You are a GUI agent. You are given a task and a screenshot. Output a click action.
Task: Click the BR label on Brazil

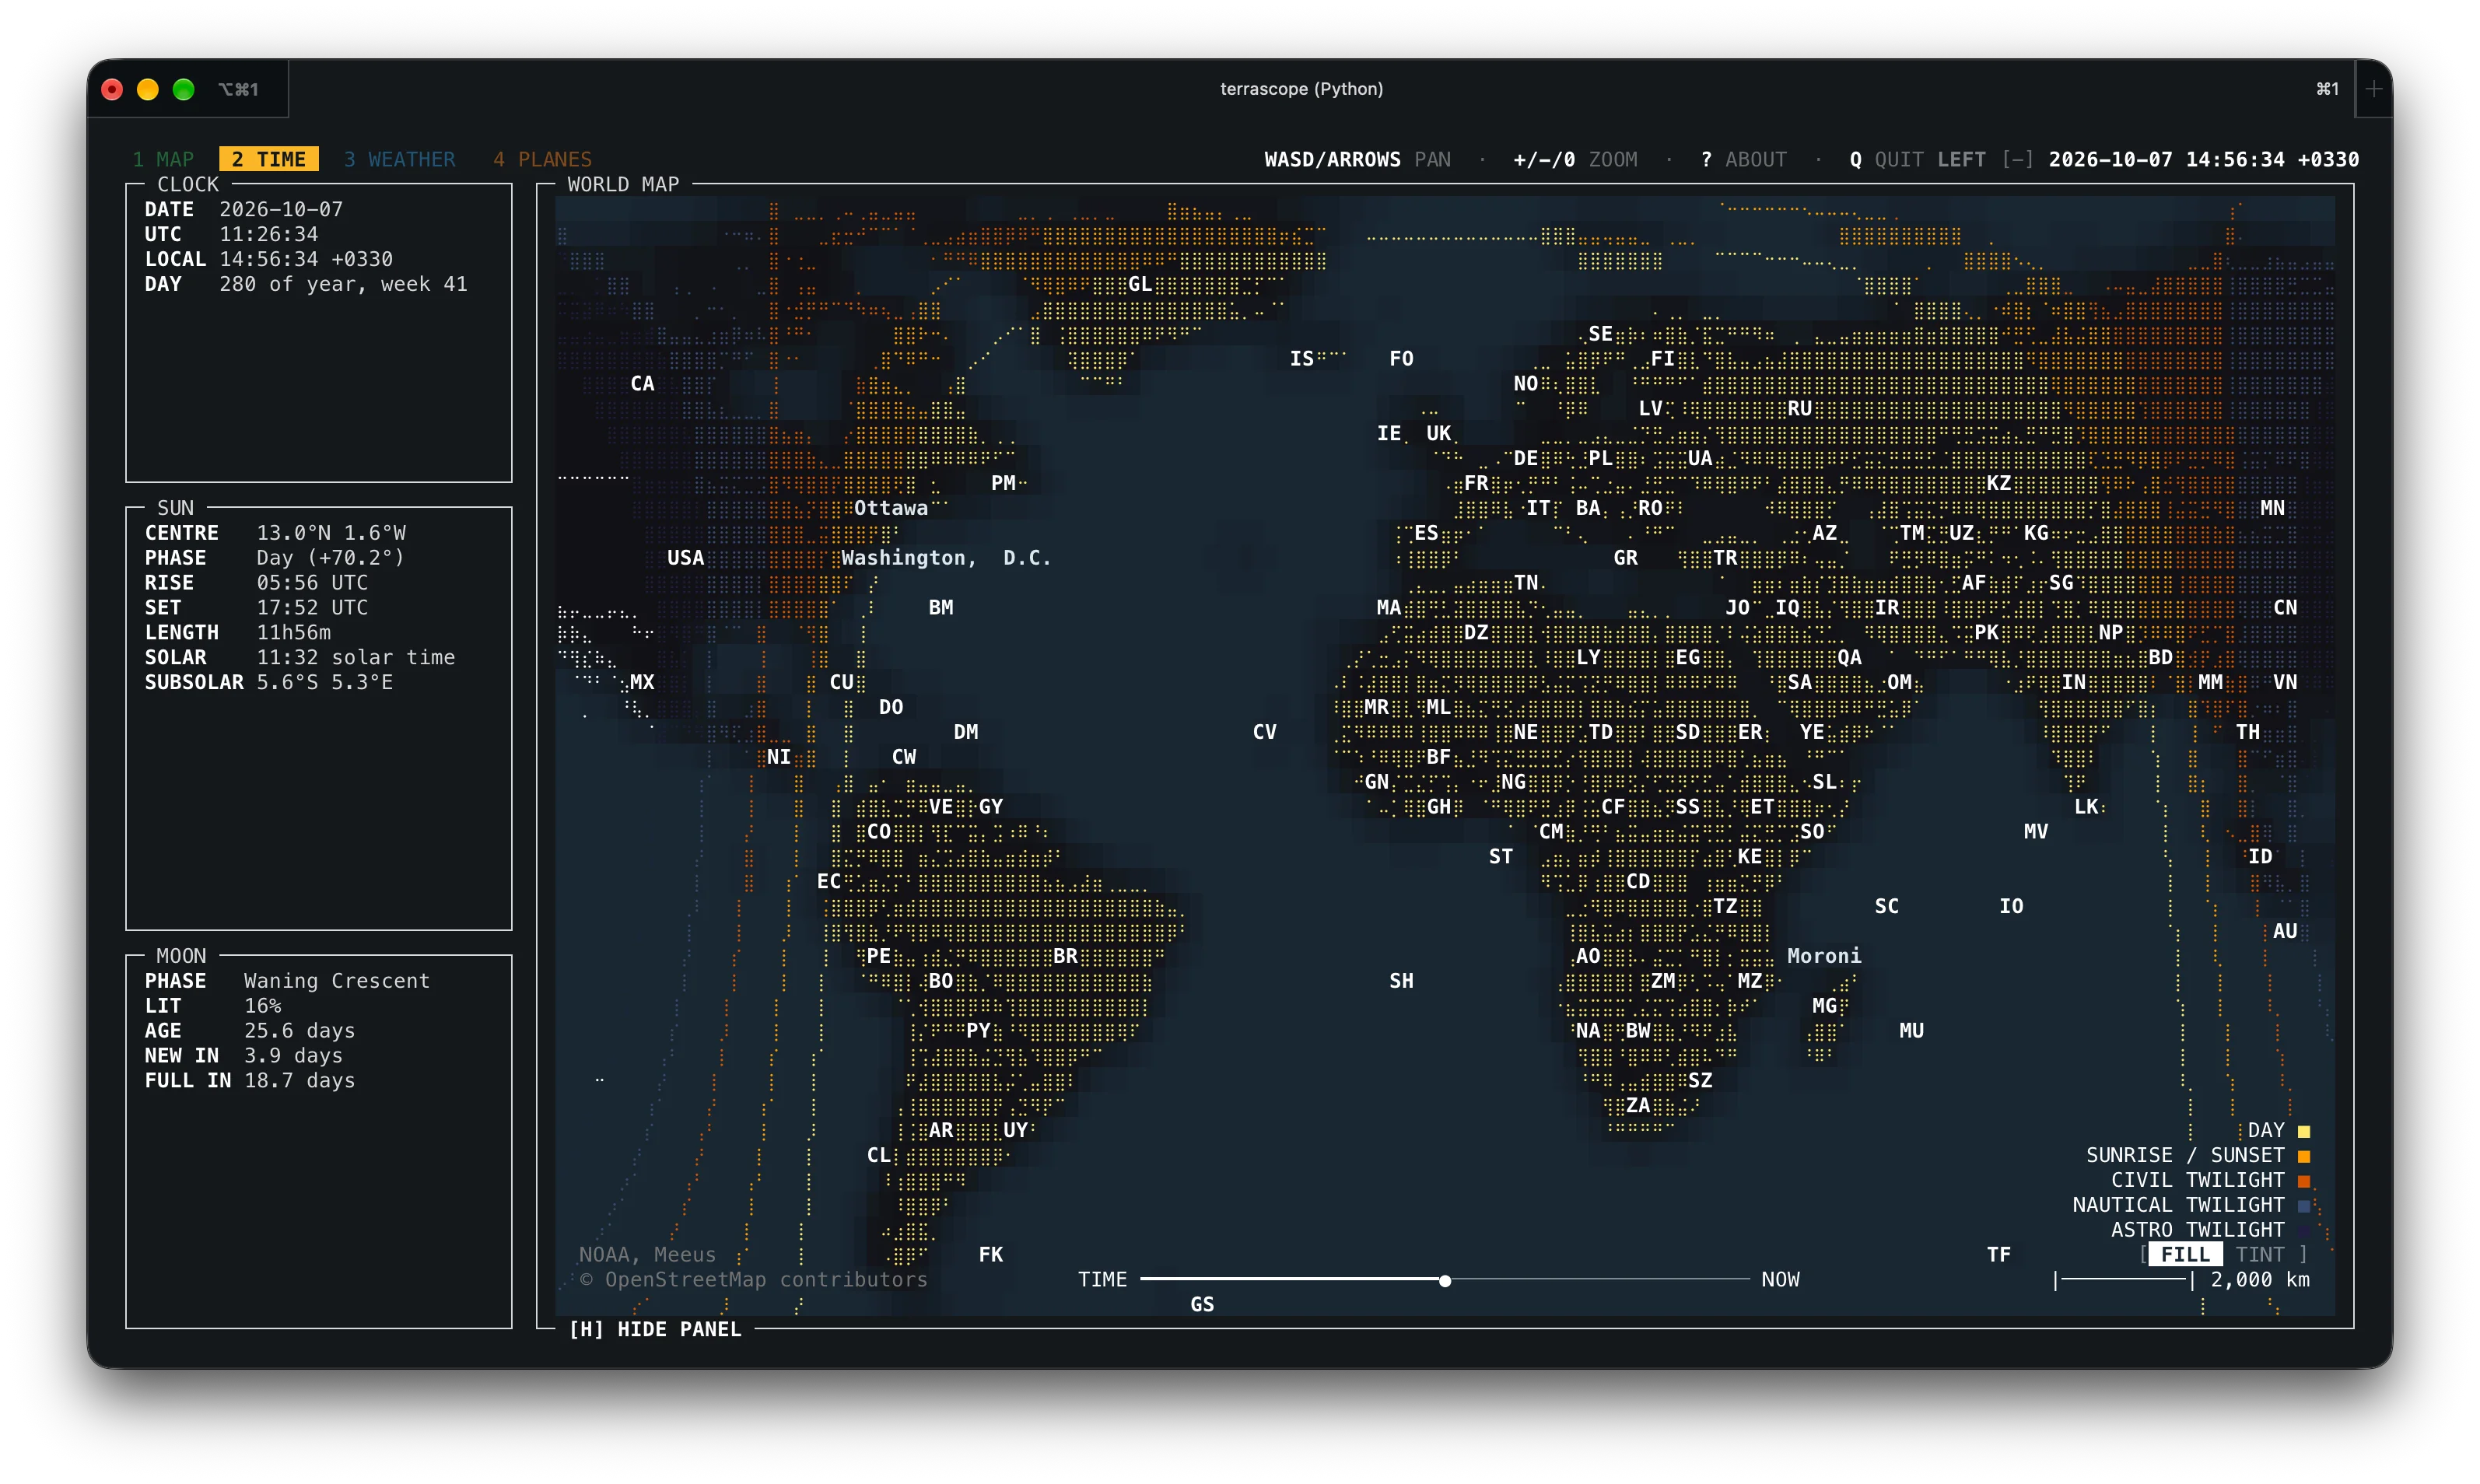coord(1065,956)
